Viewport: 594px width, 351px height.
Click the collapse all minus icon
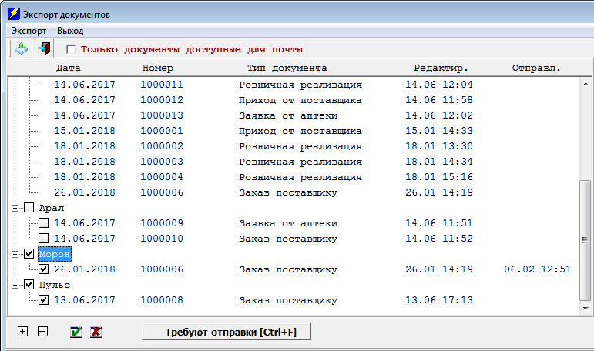tap(43, 331)
